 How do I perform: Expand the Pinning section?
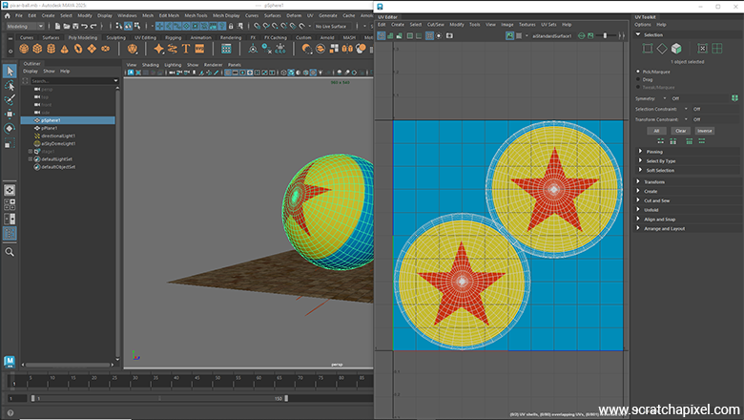[640, 152]
